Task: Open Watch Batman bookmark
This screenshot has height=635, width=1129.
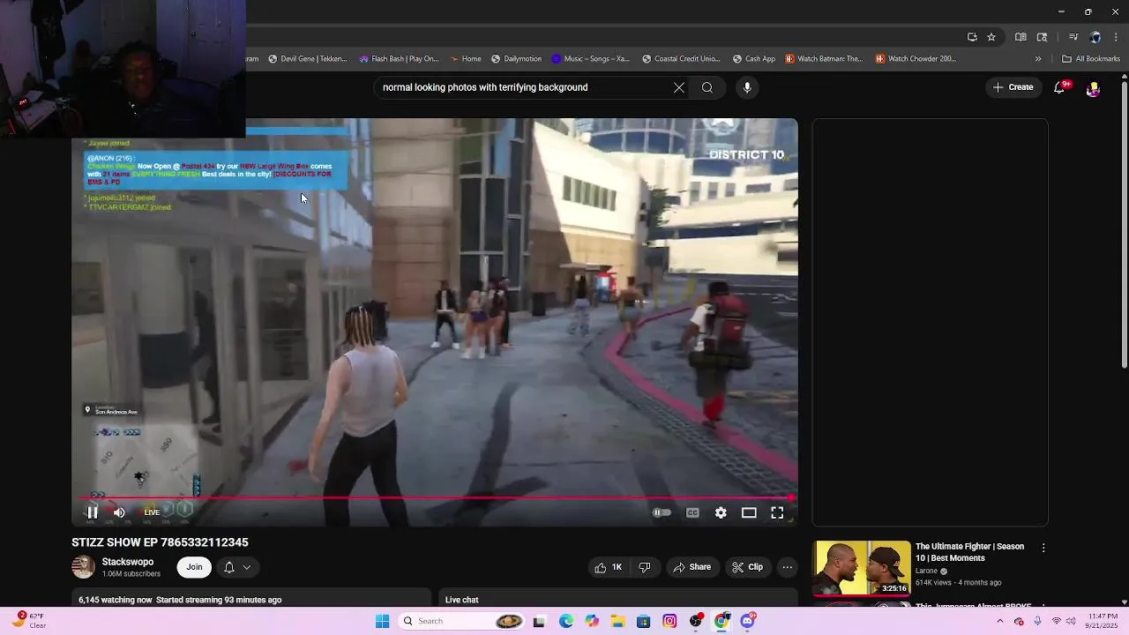Action: coord(824,59)
